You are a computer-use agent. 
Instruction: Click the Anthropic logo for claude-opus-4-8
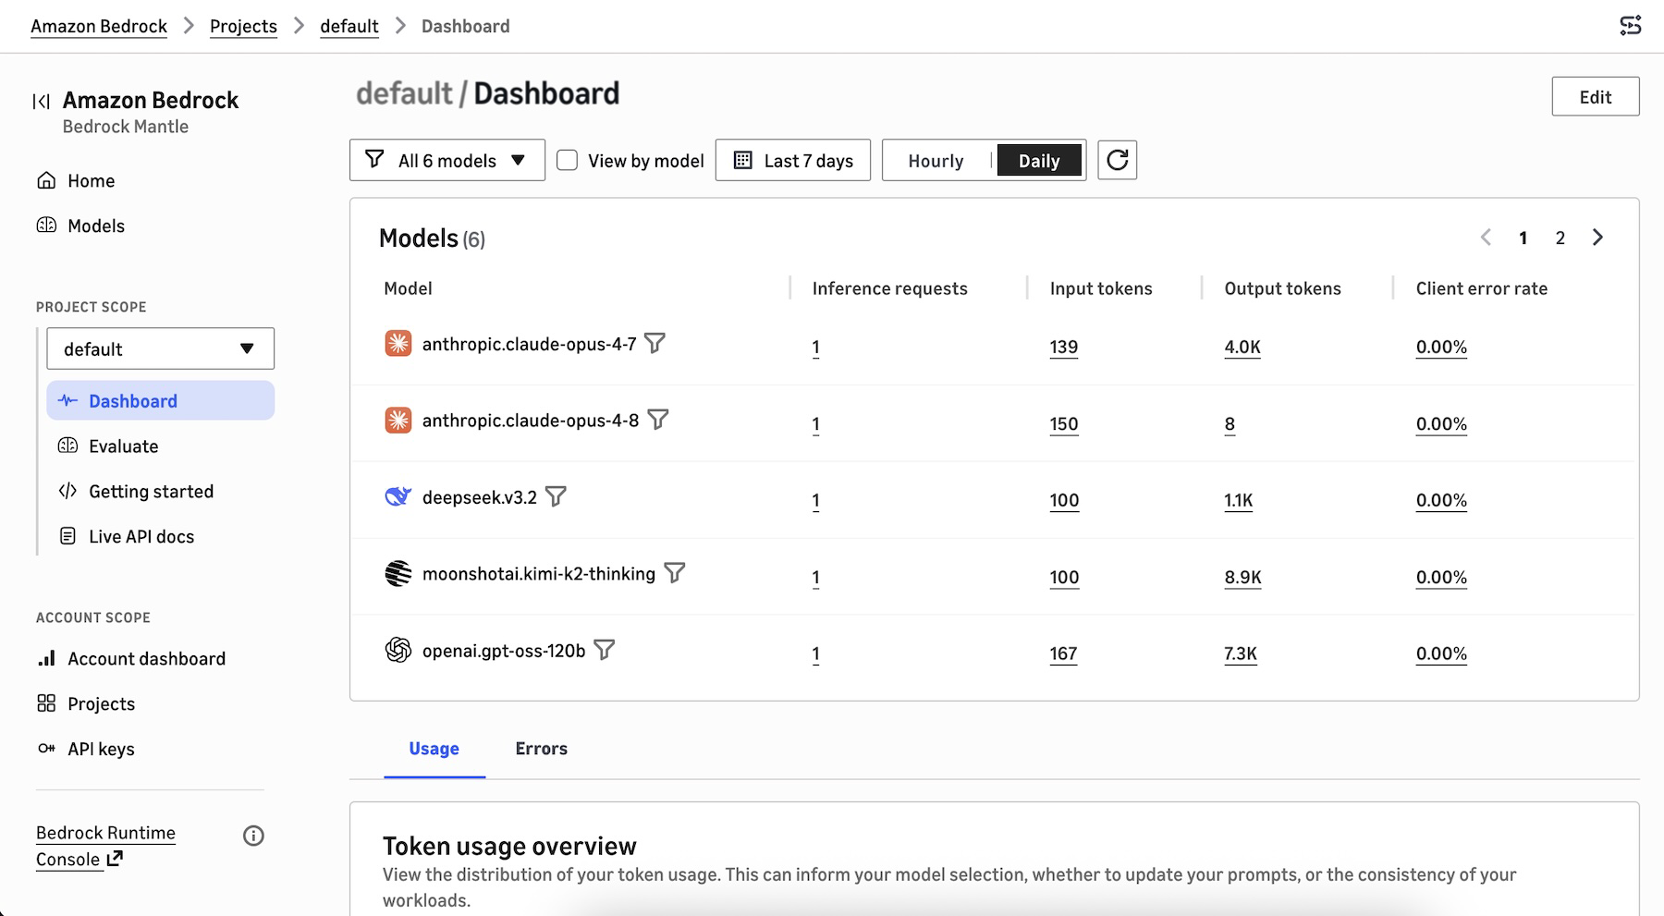(398, 421)
